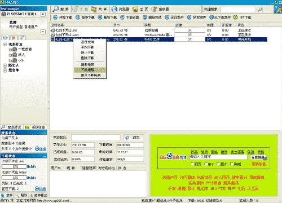Open 已下载文件 downloaded files icon
Screen dimensions: 282x203
click(211, 17)
